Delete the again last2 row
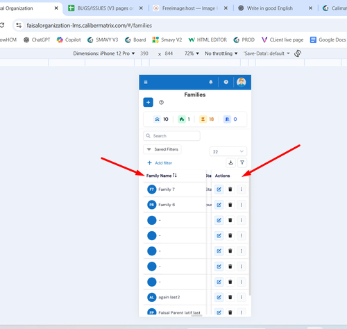Viewport: 347px width, 329px height. [x=230, y=297]
